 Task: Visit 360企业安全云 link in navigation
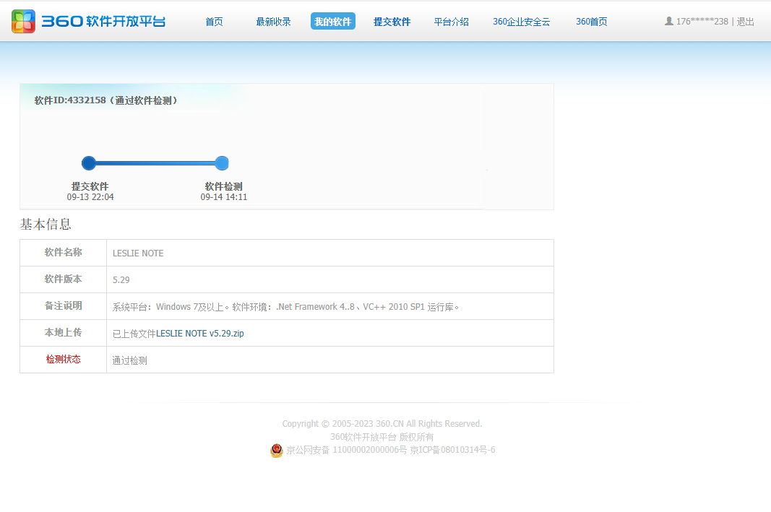click(x=521, y=22)
